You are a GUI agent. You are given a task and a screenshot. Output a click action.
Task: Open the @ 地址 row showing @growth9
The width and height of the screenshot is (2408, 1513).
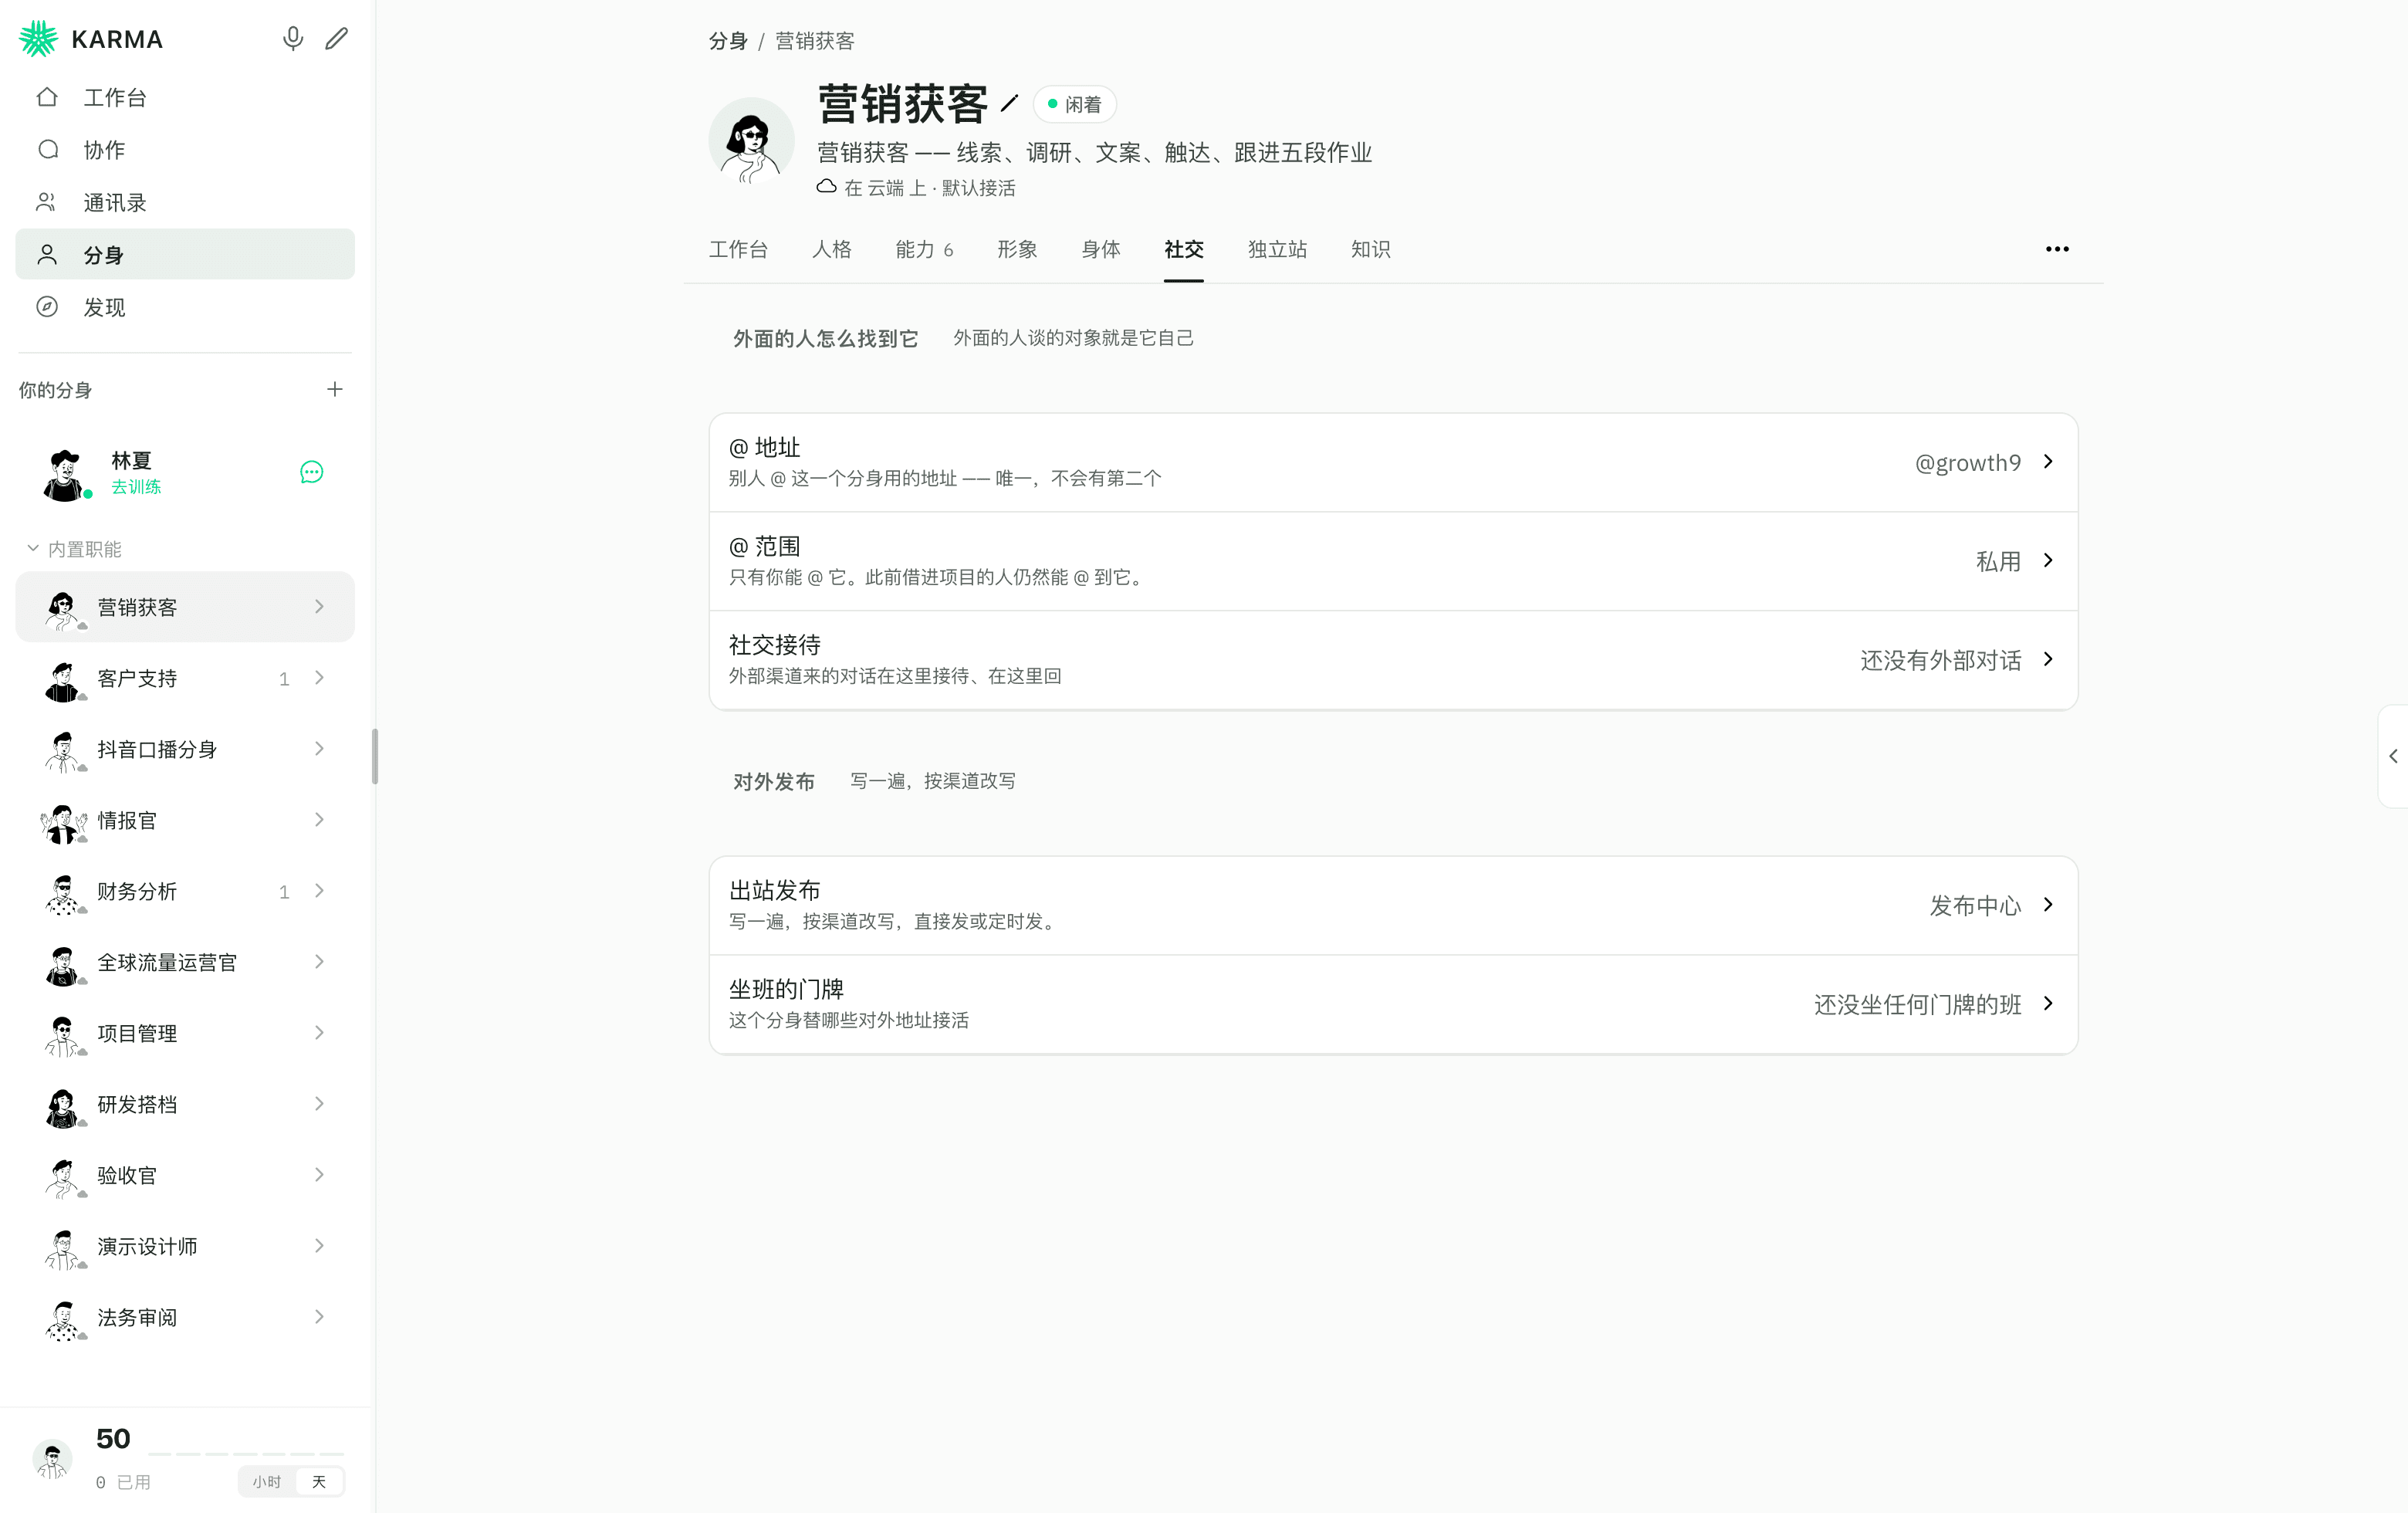[x=1393, y=462]
